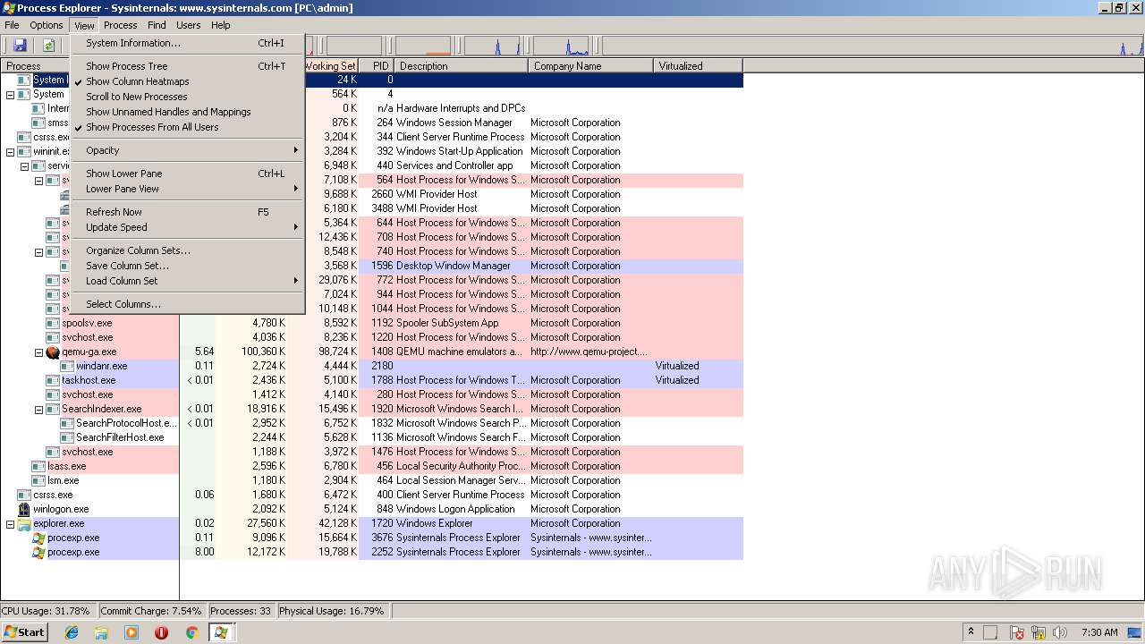Sort by the Description column header

pos(462,66)
